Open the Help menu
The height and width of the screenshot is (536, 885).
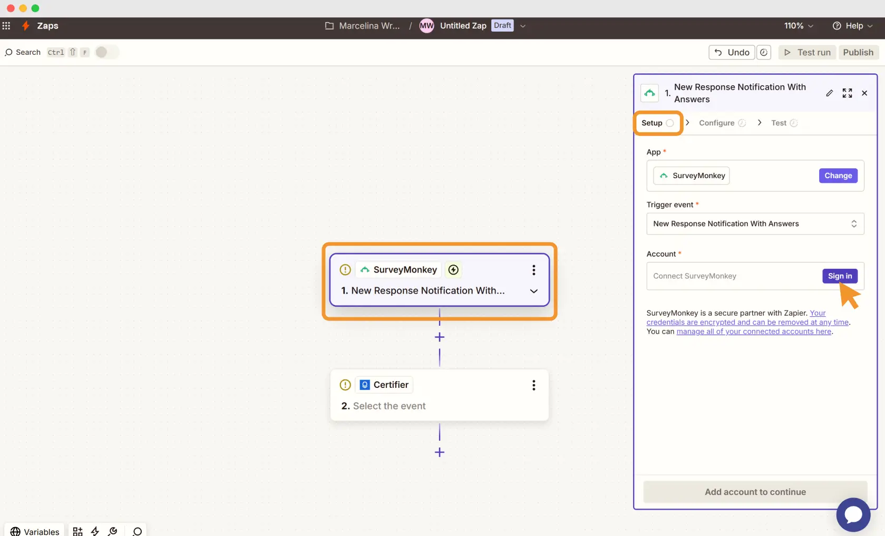[x=852, y=25]
